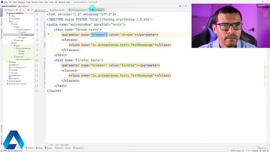270x152 pixels.
Task: Switch to the testng.xml editor tab
Action: (x=41, y=10)
